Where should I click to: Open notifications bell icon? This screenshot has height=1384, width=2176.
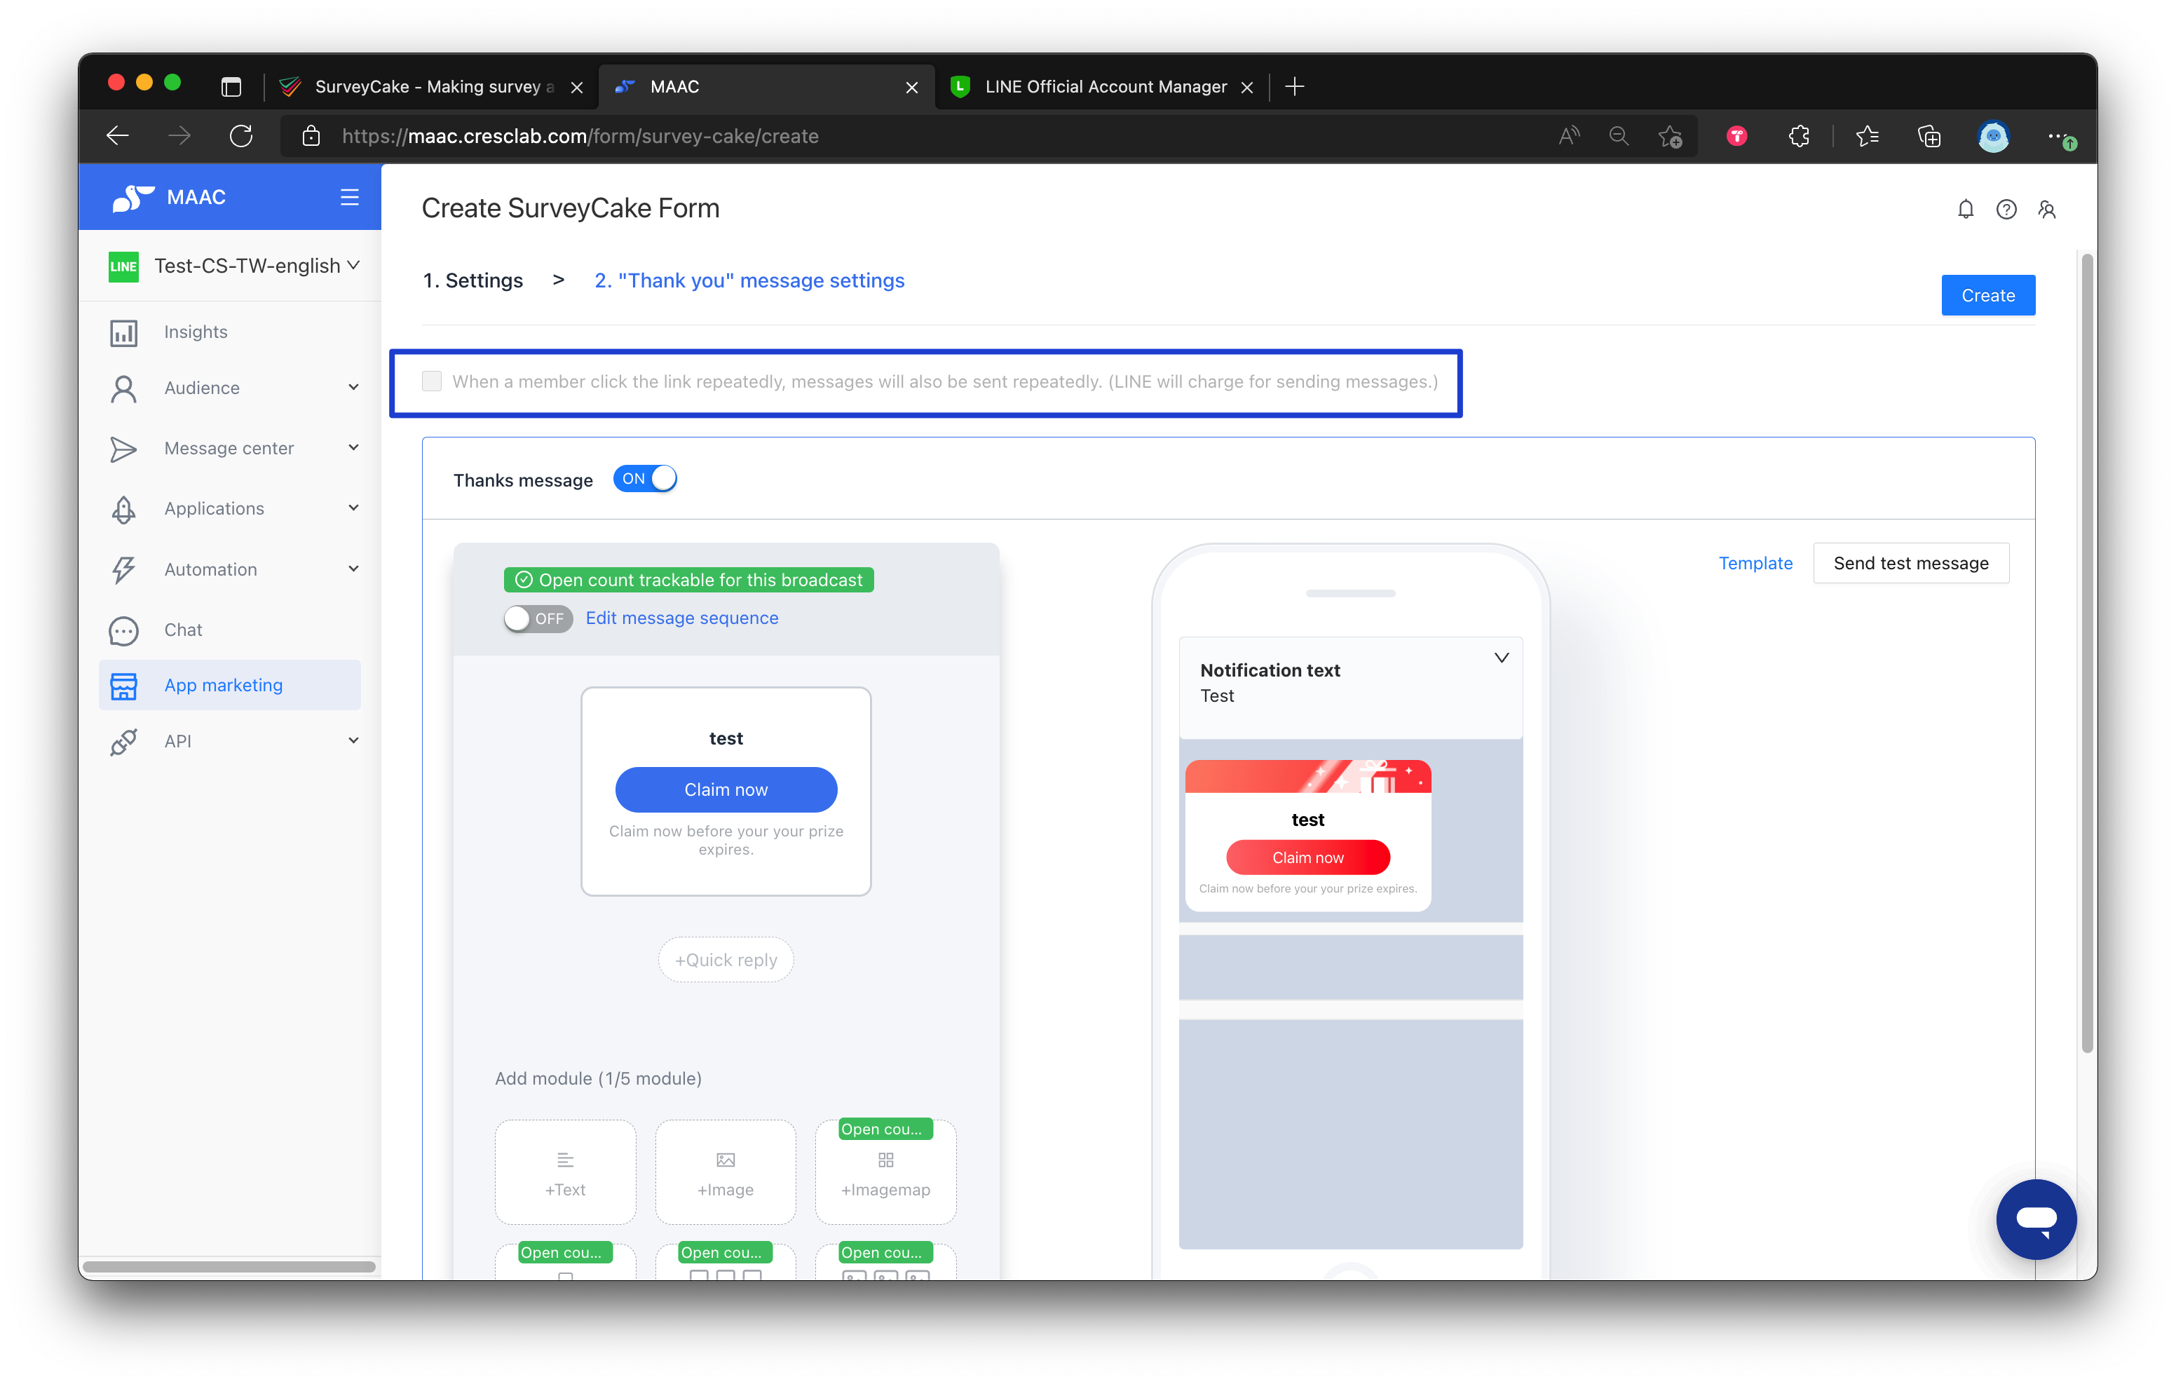coord(1966,210)
